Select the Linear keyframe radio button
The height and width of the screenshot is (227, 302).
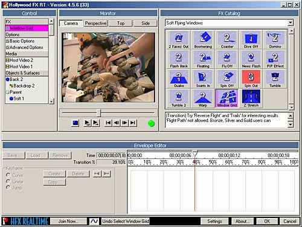tap(8, 181)
